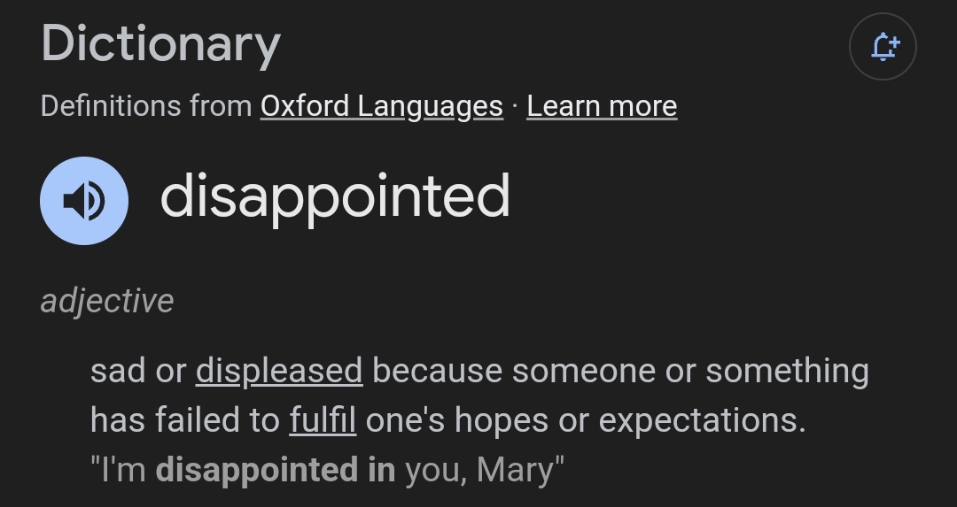Play the pronunciation audio for disappointed
This screenshot has height=507, width=957.
(x=84, y=201)
